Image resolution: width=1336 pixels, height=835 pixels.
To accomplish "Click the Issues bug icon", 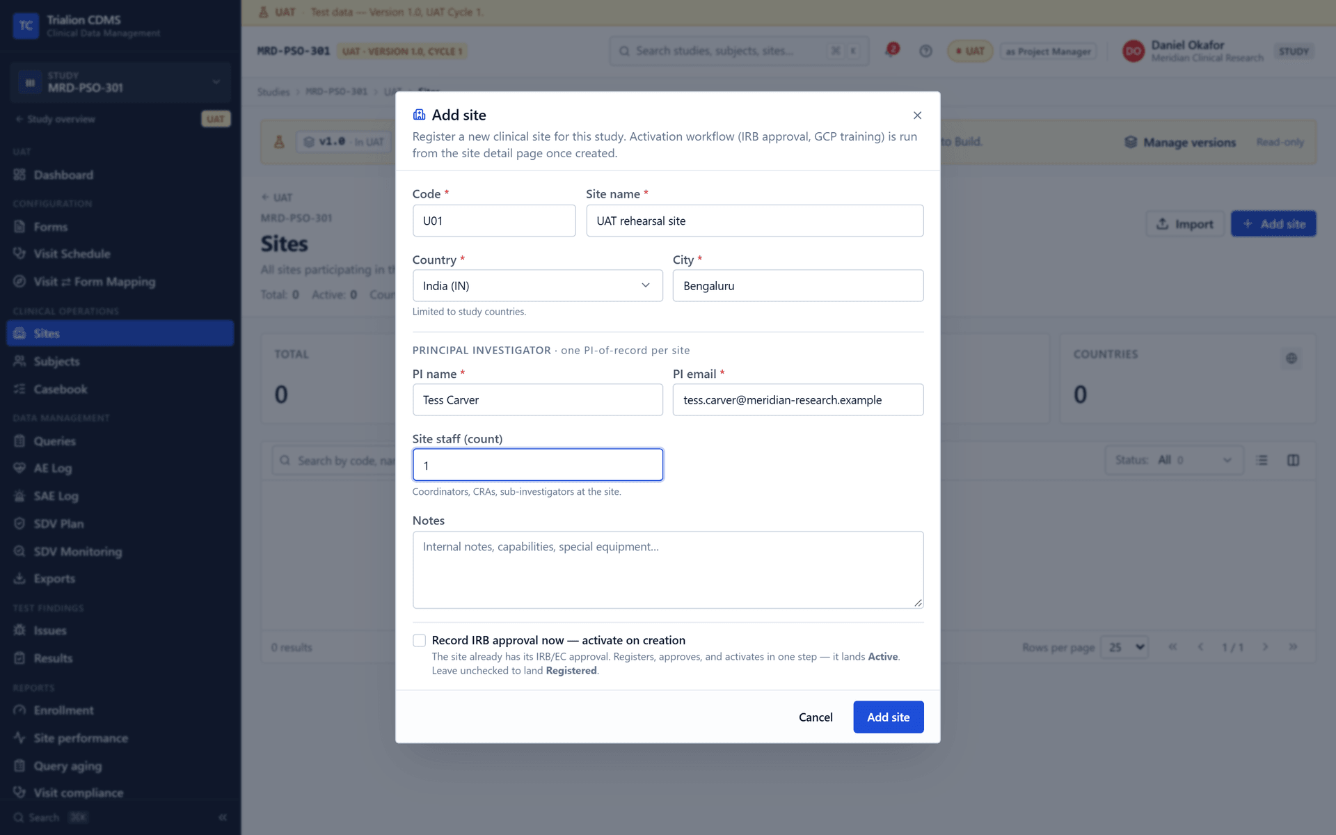I will coord(19,630).
